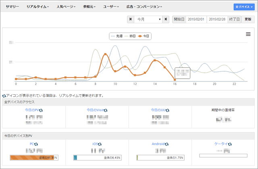This screenshot has height=169, width=258.
Task: Open the 参照元 menu
Action: coord(89,7)
